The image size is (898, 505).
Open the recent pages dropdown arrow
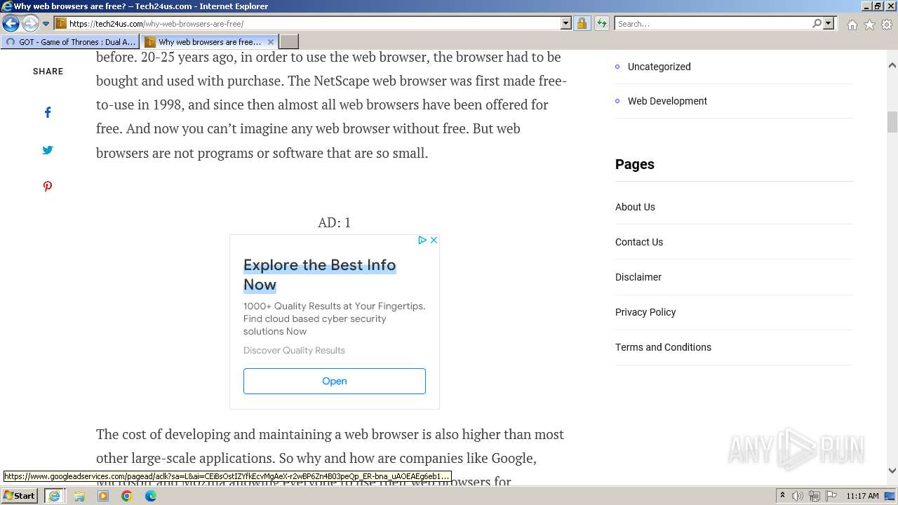coord(46,24)
